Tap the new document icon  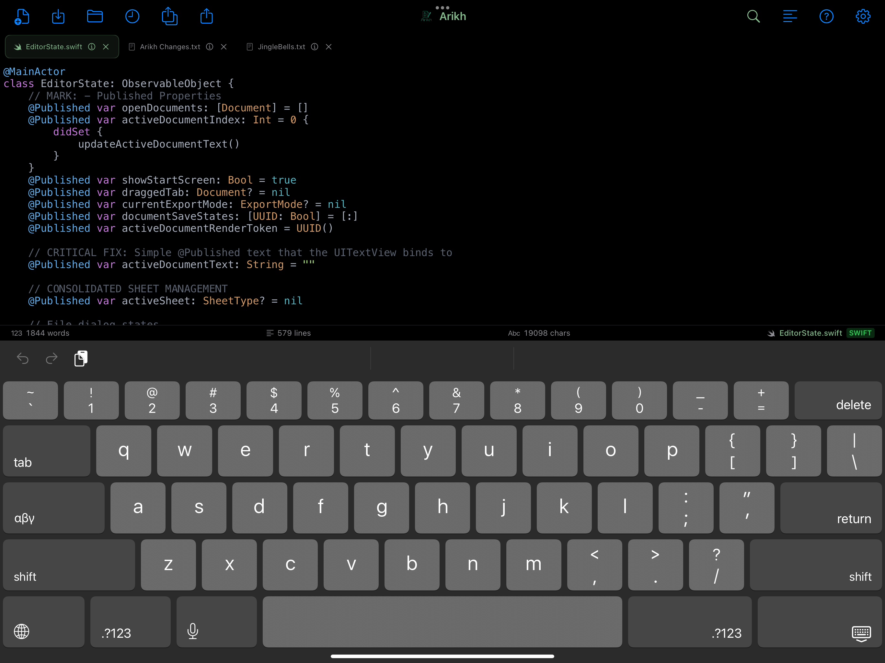pos(22,17)
